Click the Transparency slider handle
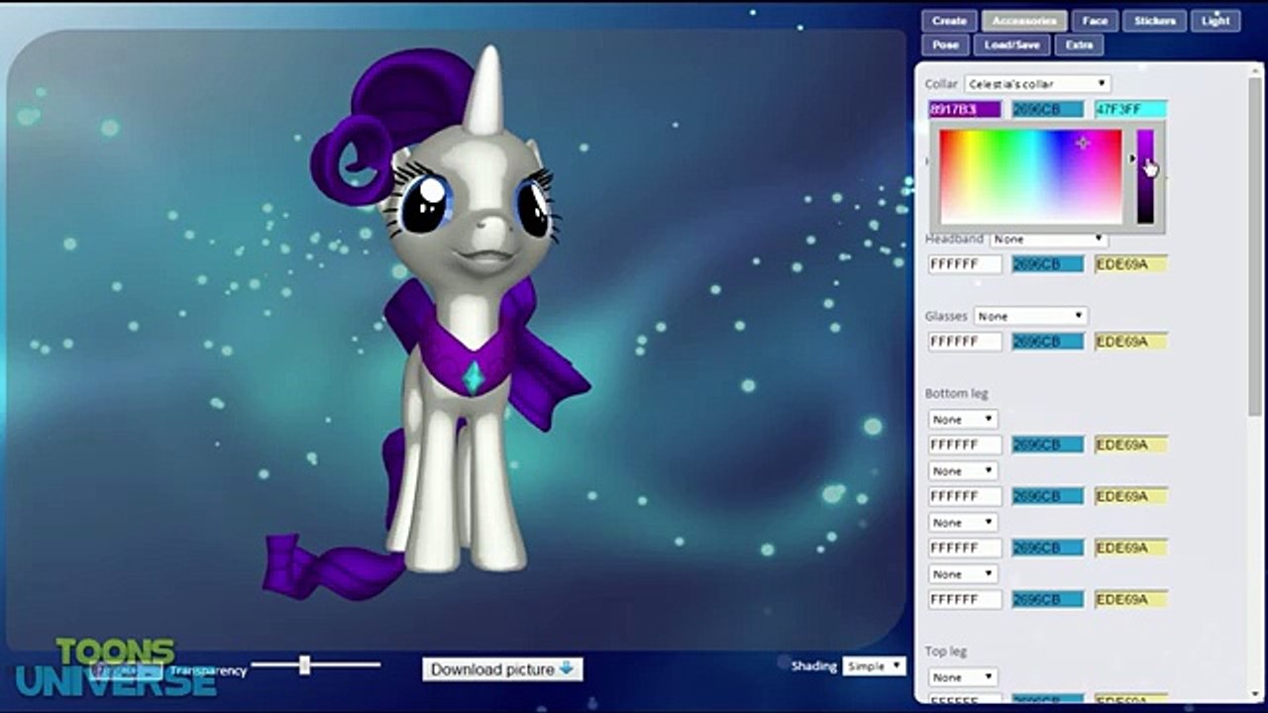1268x713 pixels. (305, 664)
